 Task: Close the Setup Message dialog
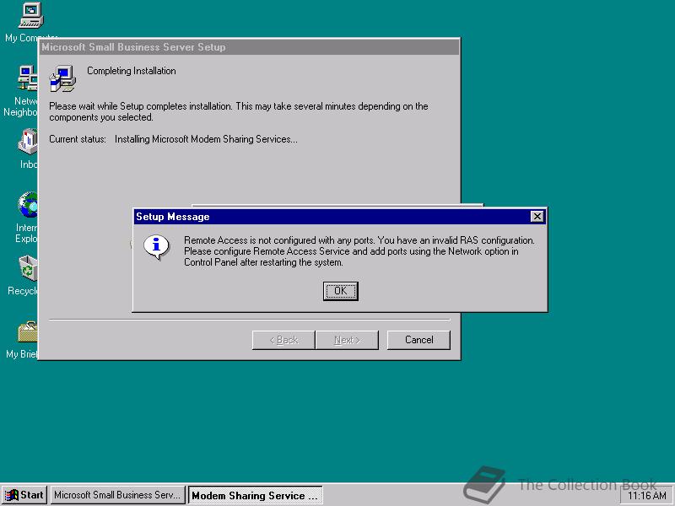(x=537, y=217)
